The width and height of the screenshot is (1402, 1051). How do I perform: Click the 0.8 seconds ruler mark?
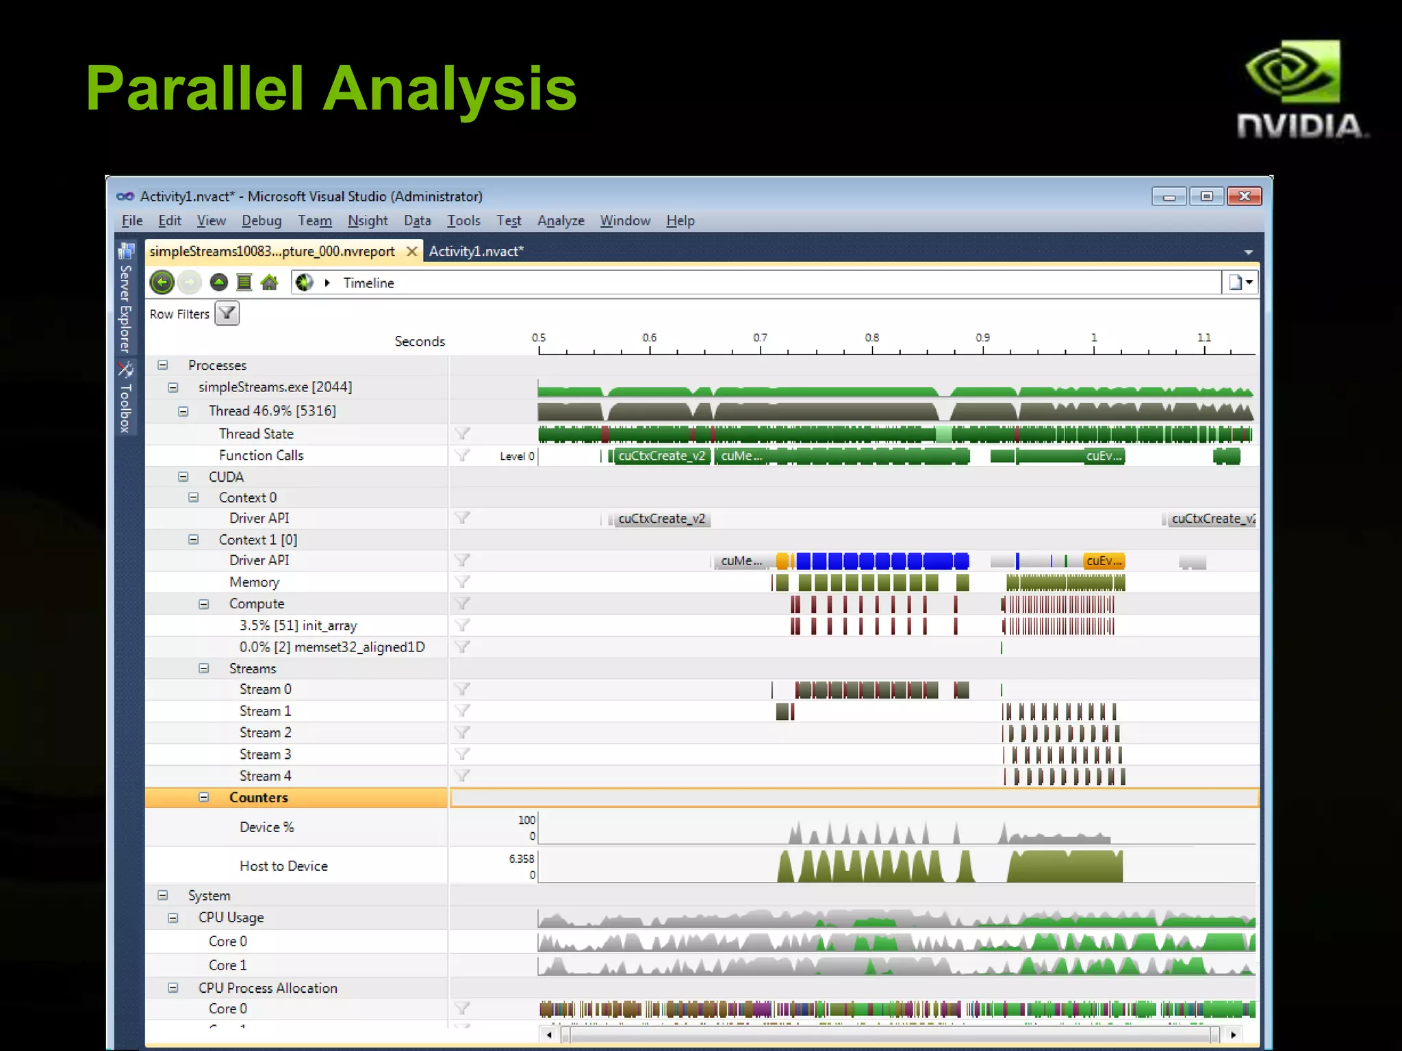(871, 337)
